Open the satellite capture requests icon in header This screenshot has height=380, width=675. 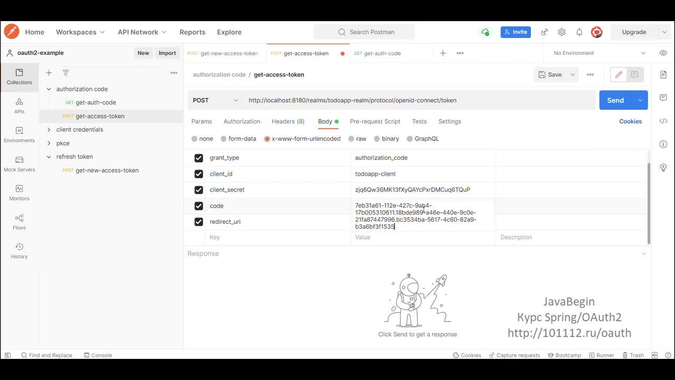coord(544,32)
